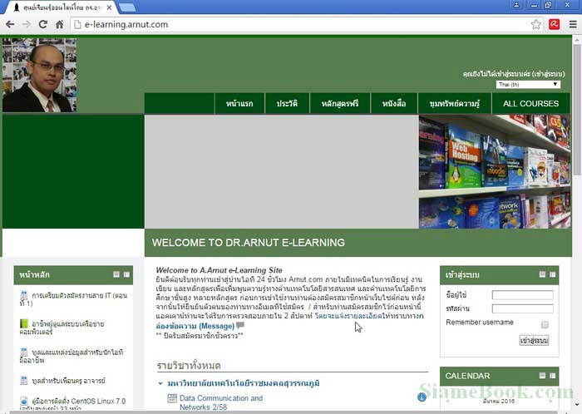Open the Thai (th) language dropdown
Image resolution: width=582 pixels, height=414 pixels.
[528, 85]
